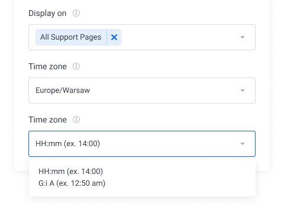Screen dimensions: 284x213
Task: Click info icon above the HH:mm select field
Action: [76, 120]
